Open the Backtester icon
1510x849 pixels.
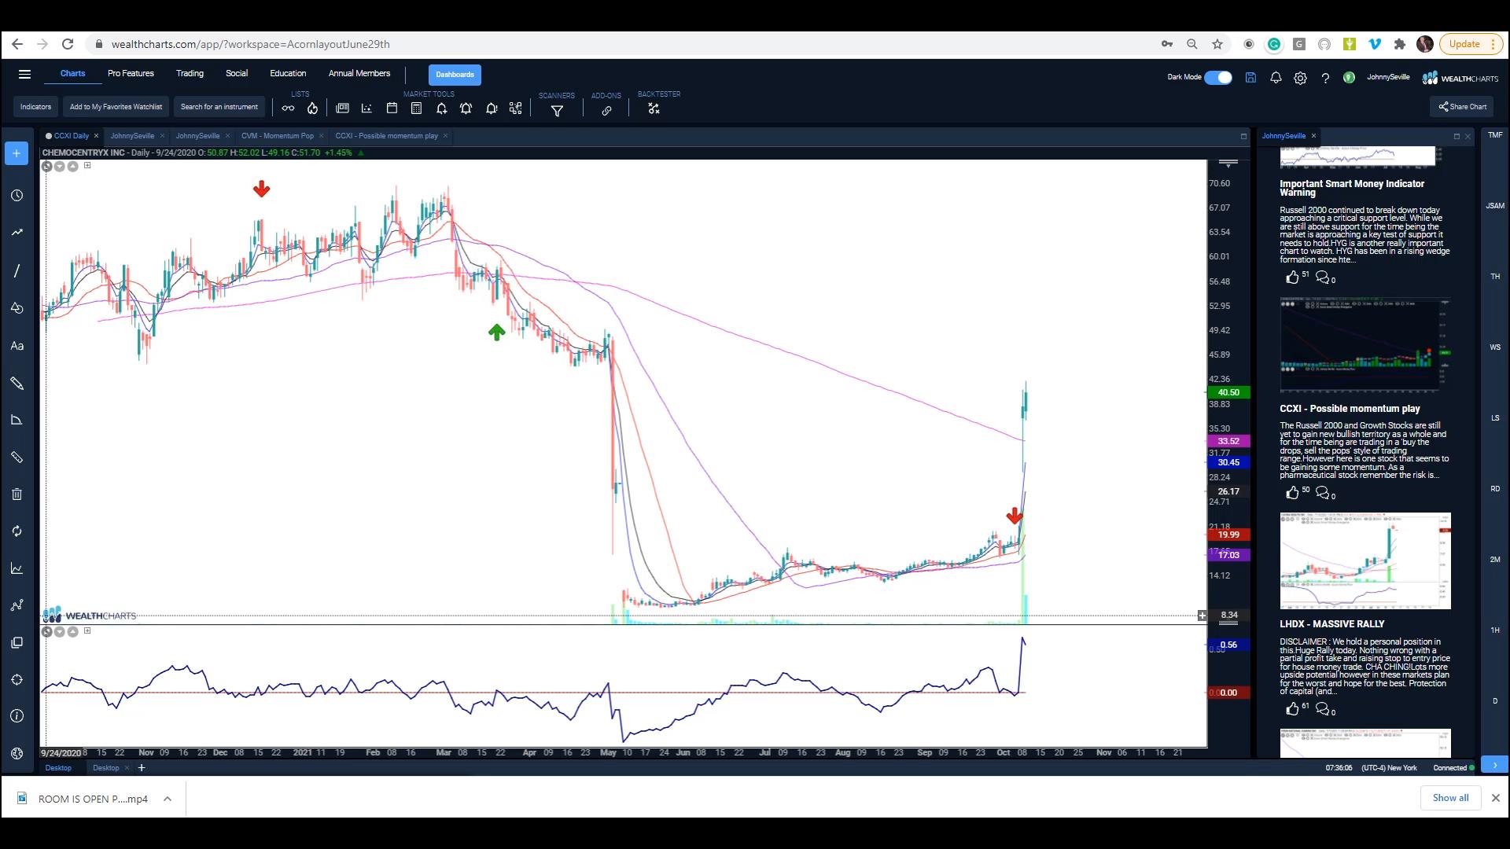click(x=654, y=108)
